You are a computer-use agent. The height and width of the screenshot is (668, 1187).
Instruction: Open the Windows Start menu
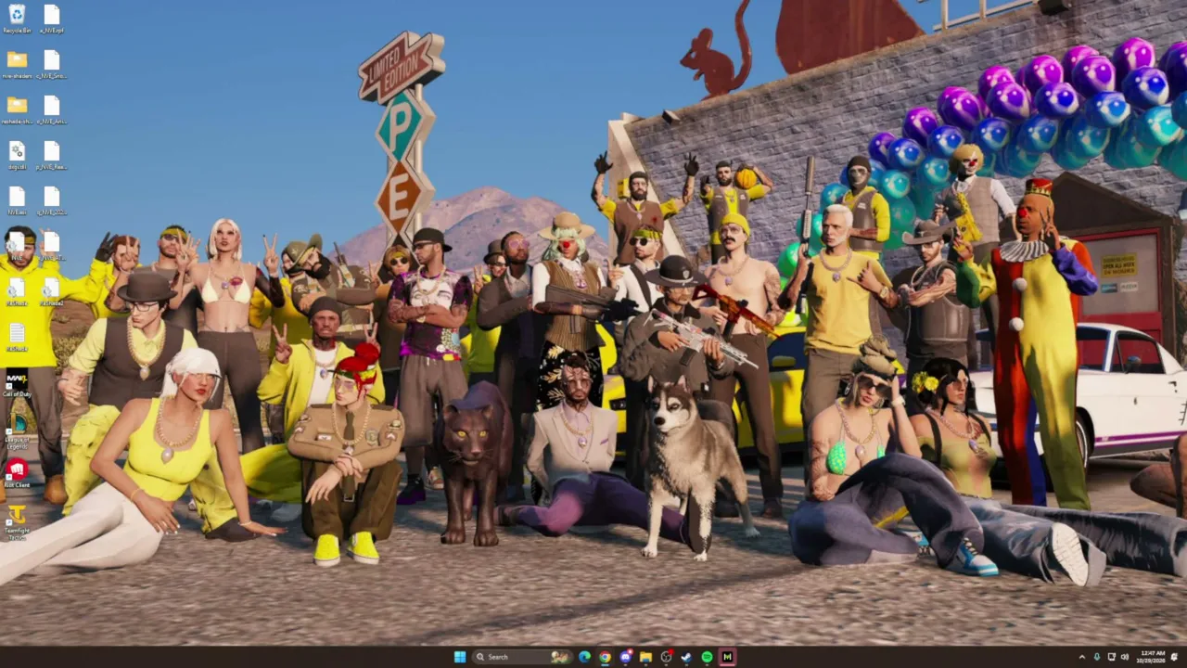[x=460, y=657]
